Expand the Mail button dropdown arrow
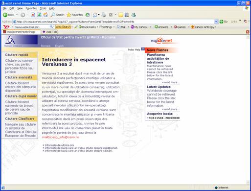The image size is (251, 191). (129, 27)
